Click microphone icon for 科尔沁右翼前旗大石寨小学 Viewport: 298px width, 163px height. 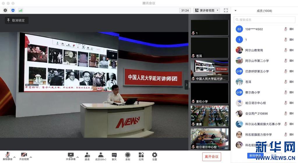[285, 124]
